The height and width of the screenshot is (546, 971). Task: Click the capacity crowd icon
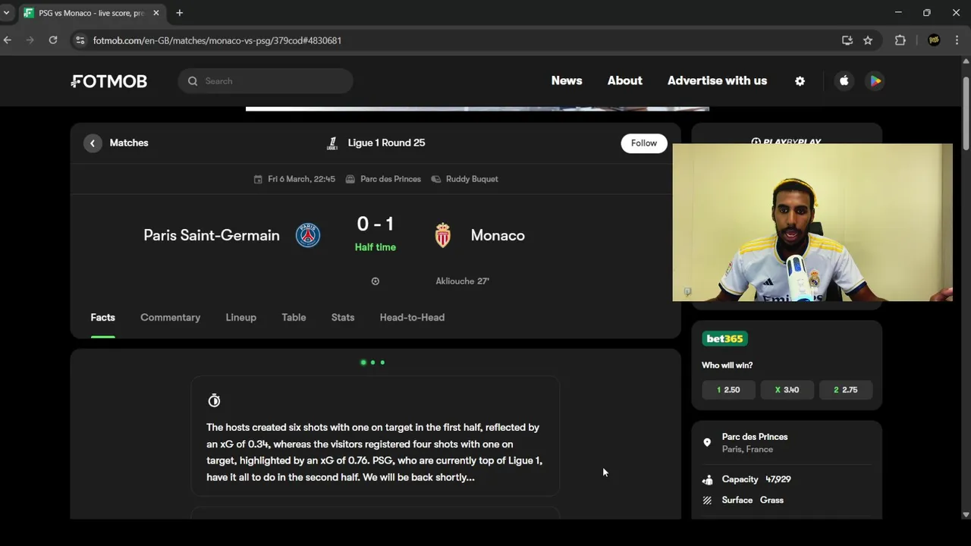(707, 479)
